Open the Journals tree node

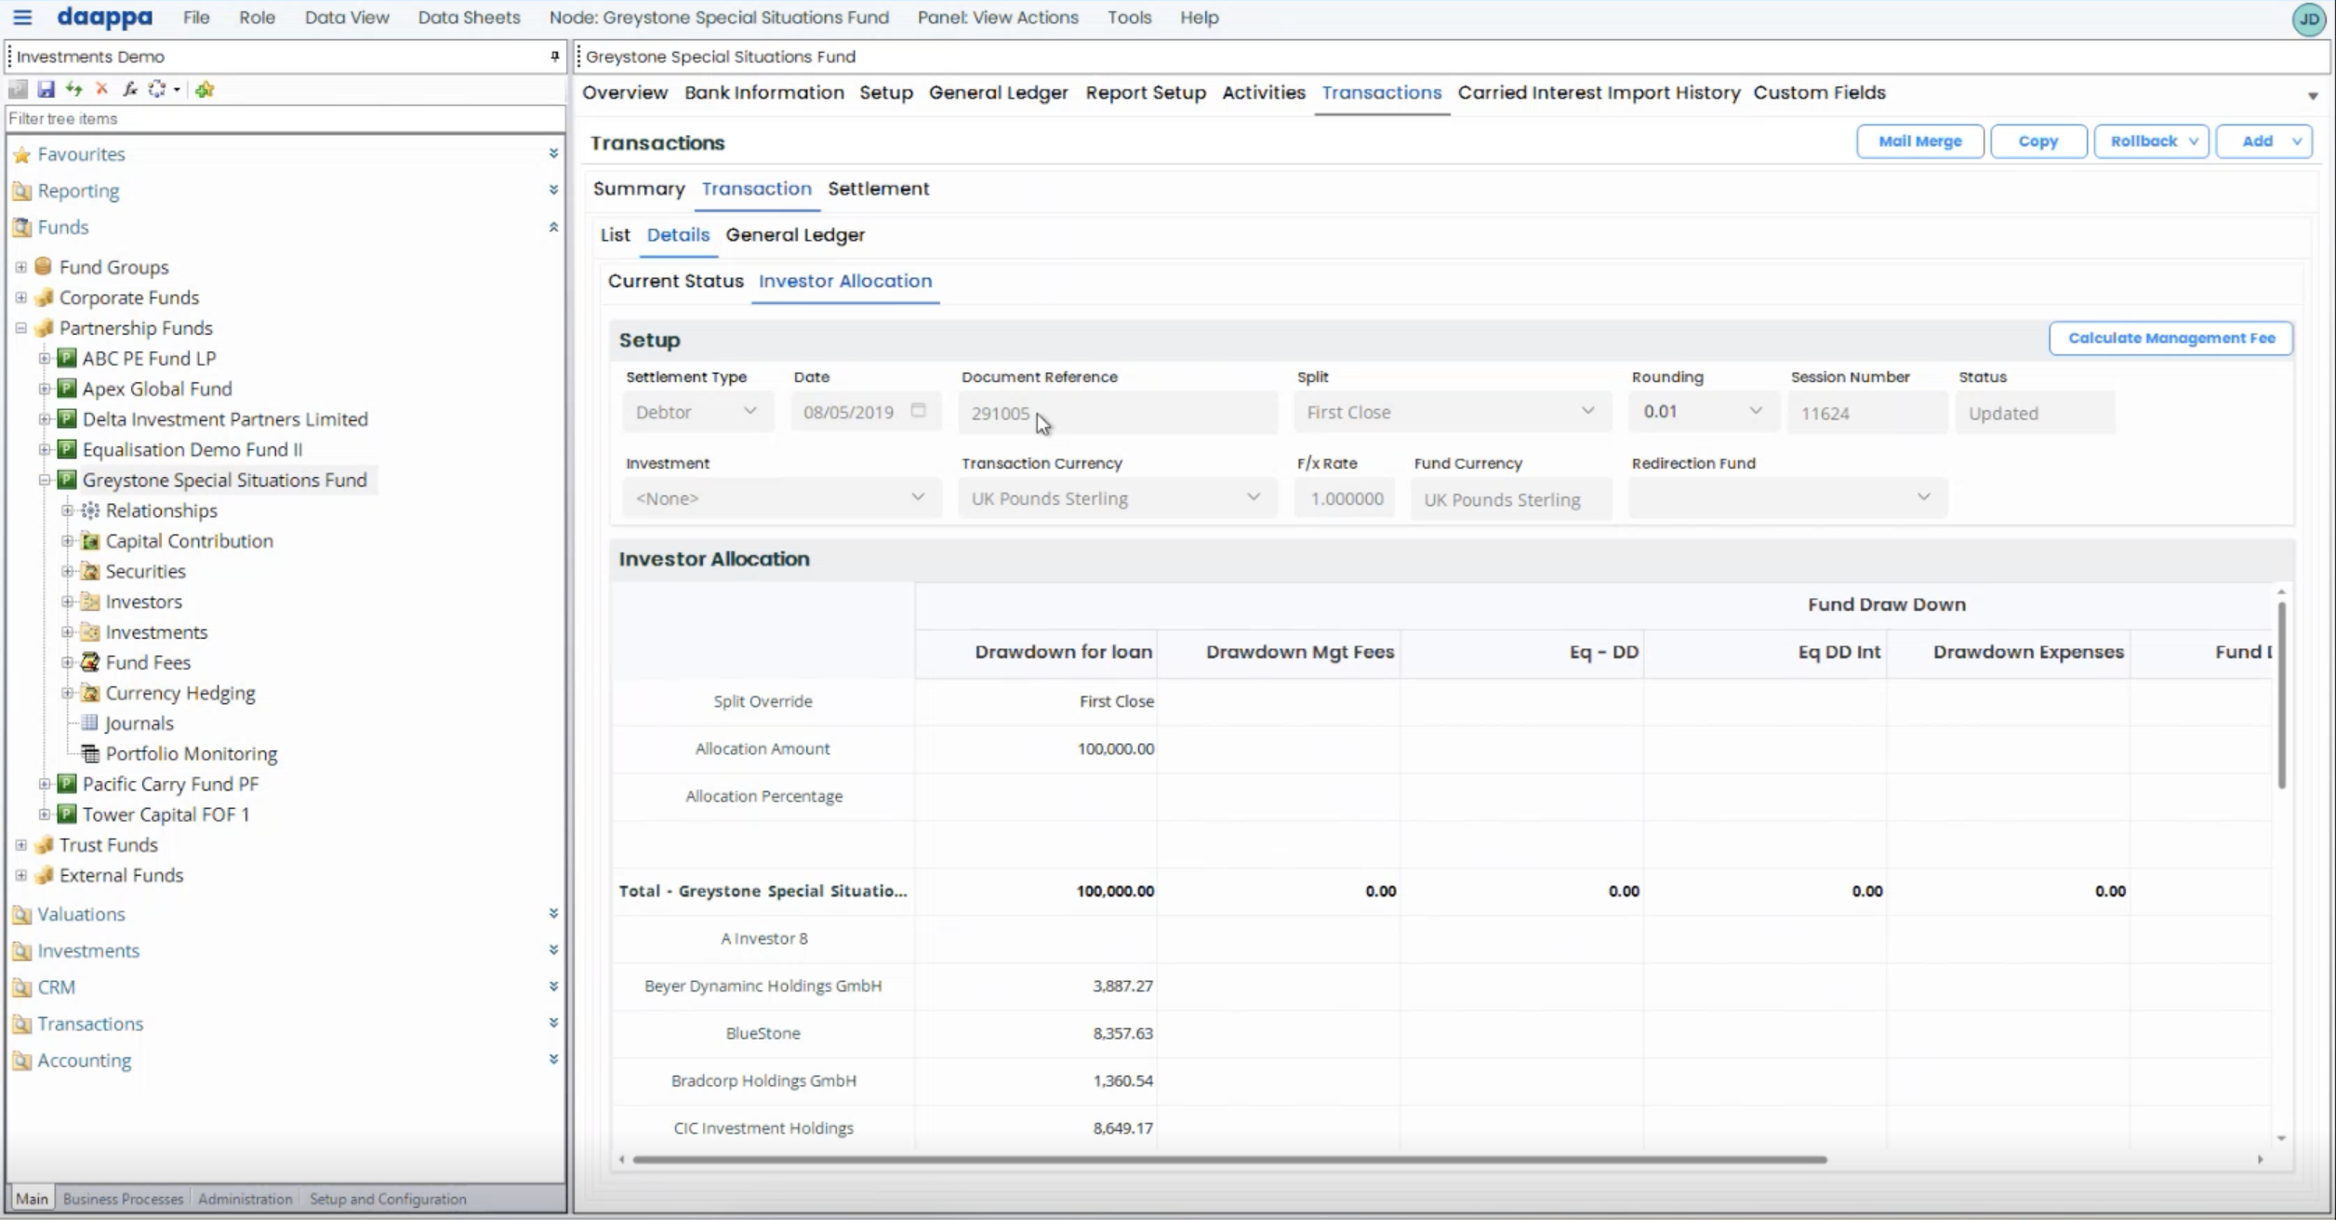tap(139, 723)
